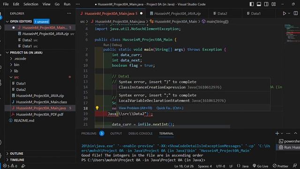
Task: Show more menu items via ellipsis
Action: [x=77, y=4]
